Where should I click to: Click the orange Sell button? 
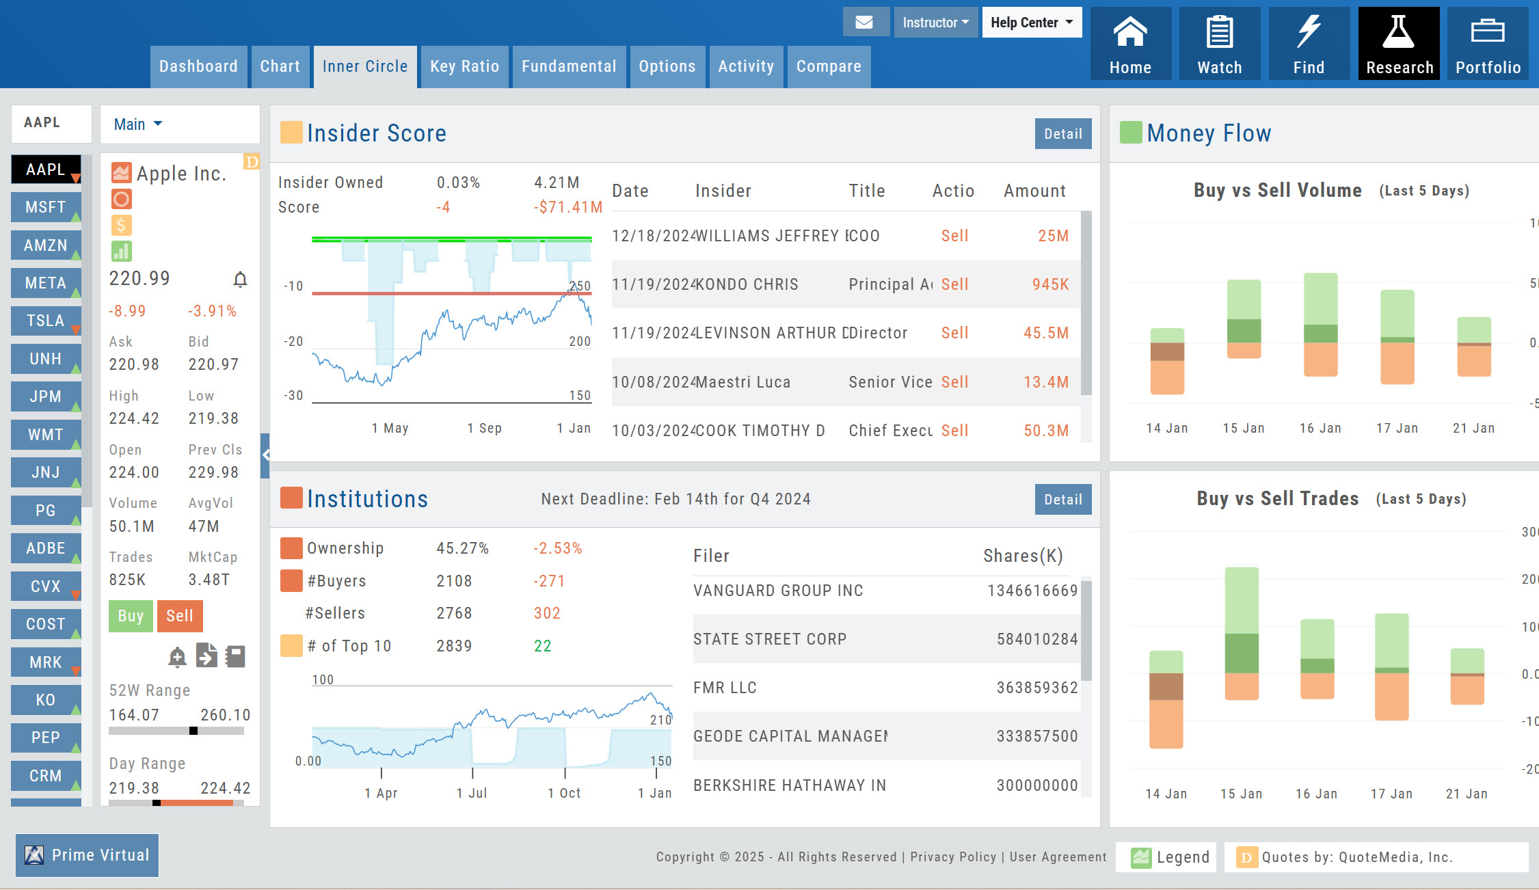click(x=180, y=616)
